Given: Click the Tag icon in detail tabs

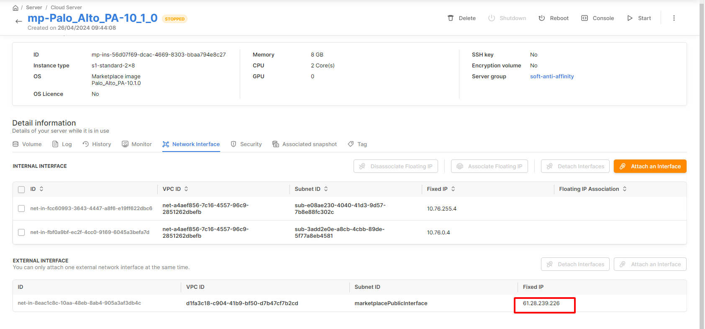Looking at the screenshot, I should [x=351, y=144].
